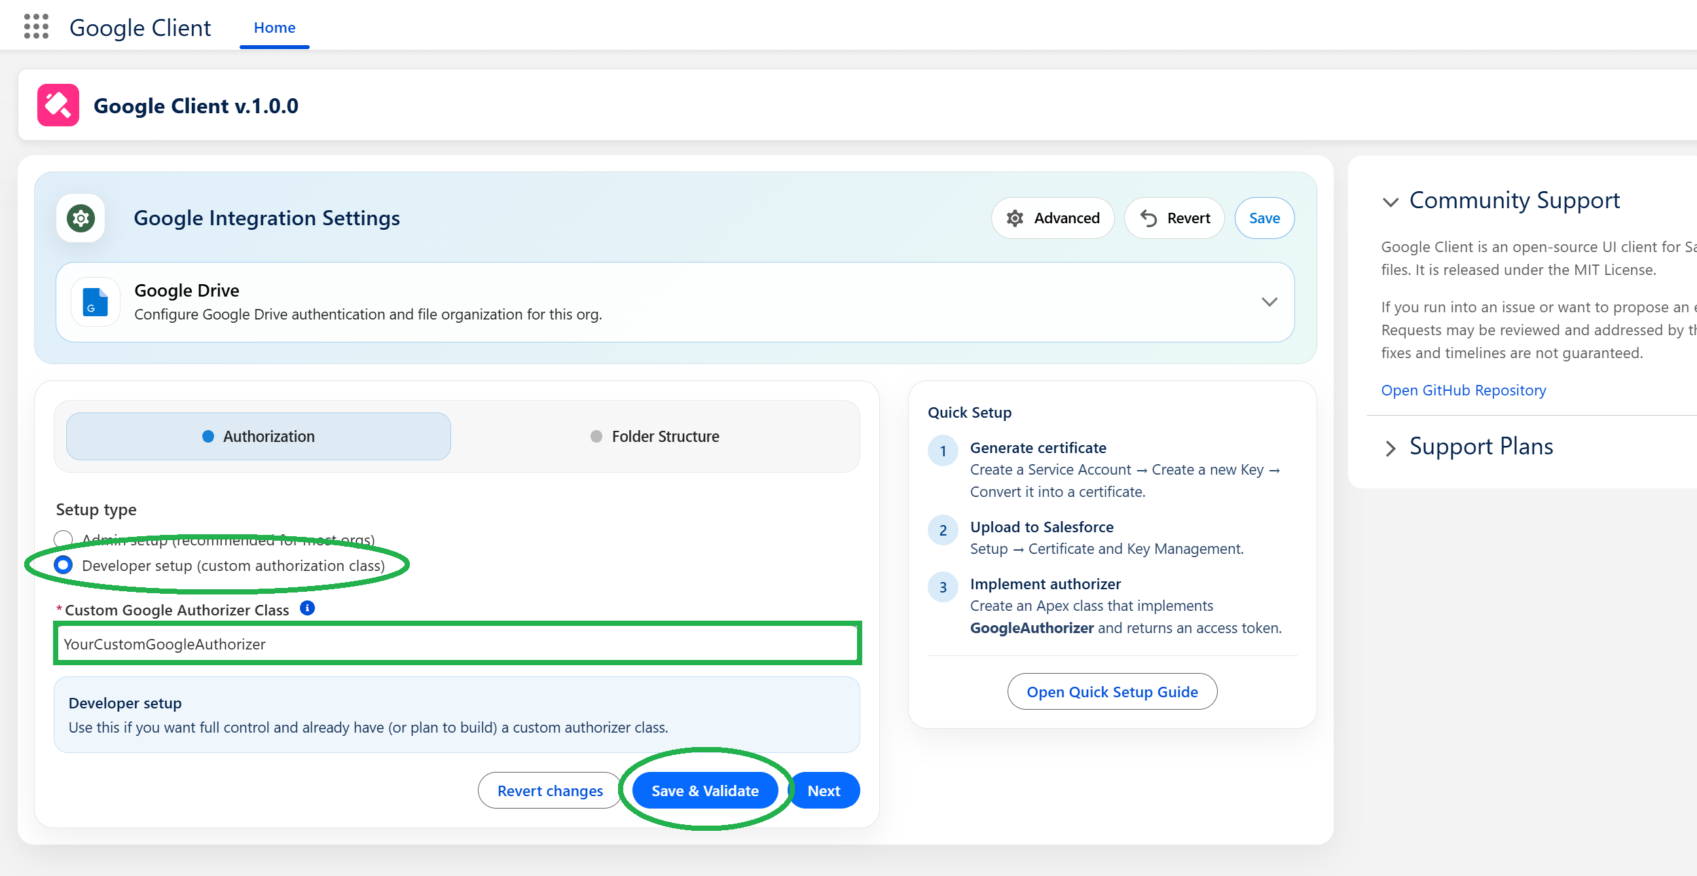Collapse the Community Support section
This screenshot has width=1697, height=876.
(1390, 202)
